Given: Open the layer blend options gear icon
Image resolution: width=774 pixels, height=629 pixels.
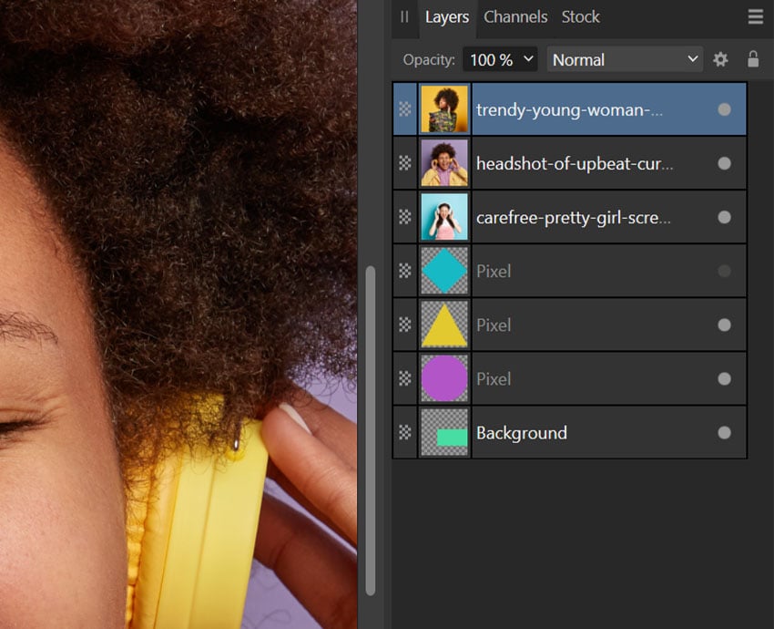Looking at the screenshot, I should 721,59.
